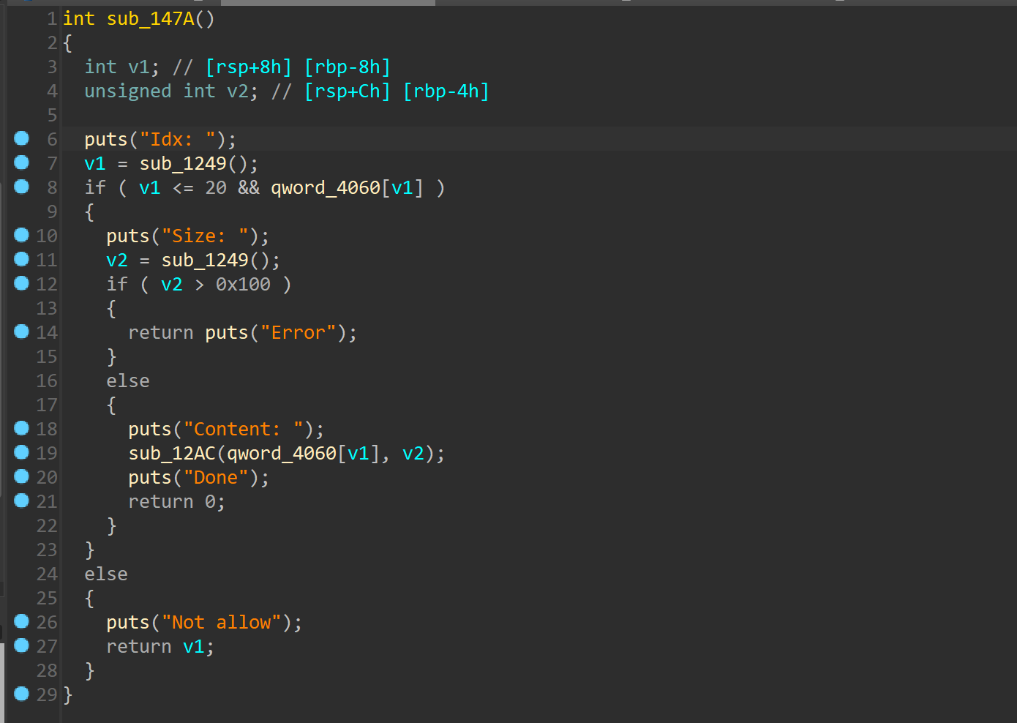The image size is (1017, 723).
Task: Toggle breakpoint dot on line 18
Action: pyautogui.click(x=22, y=428)
